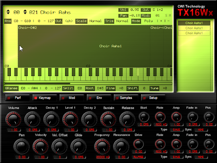Select the highlighted Choir Aahs1 group entry
Image resolution: width=217 pixels, height=163 pixels.
point(194,23)
